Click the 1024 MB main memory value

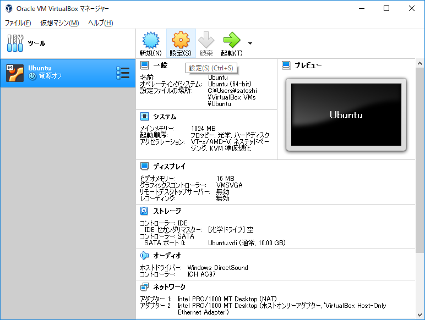pyautogui.click(x=203, y=129)
